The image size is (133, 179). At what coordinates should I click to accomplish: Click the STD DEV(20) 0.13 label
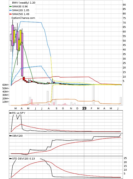click(x=24, y=158)
